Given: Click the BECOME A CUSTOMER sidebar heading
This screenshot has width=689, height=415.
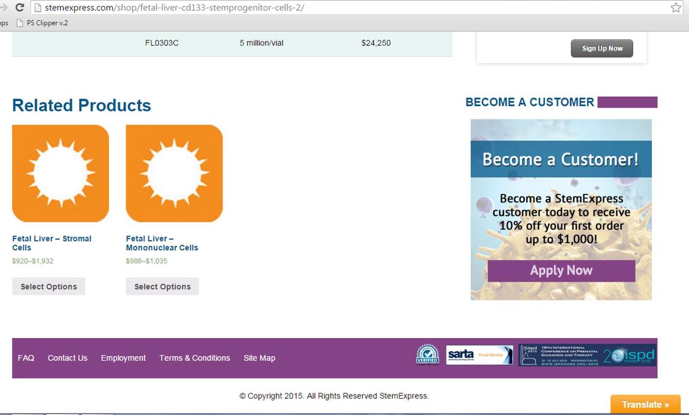Looking at the screenshot, I should click(x=530, y=102).
